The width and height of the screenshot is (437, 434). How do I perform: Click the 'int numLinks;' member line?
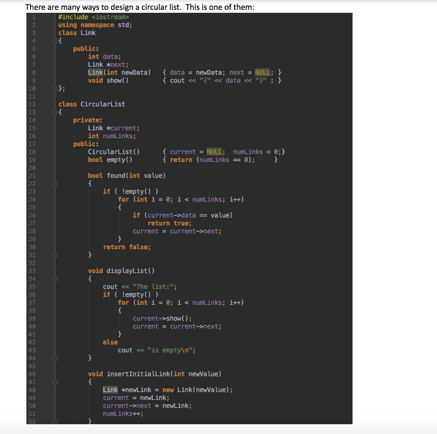pos(112,136)
